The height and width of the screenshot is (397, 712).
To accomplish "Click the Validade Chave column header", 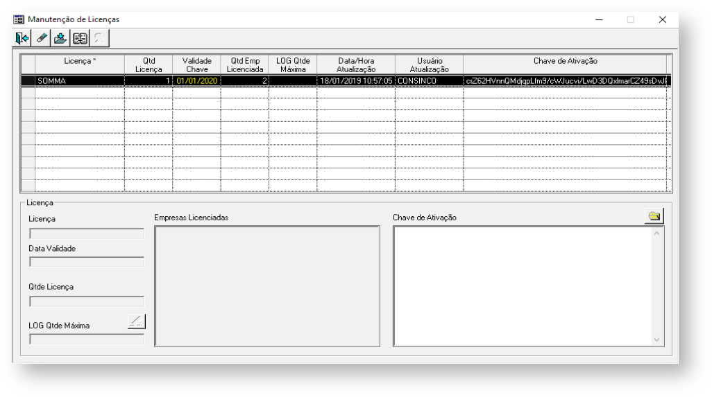I will pos(196,65).
